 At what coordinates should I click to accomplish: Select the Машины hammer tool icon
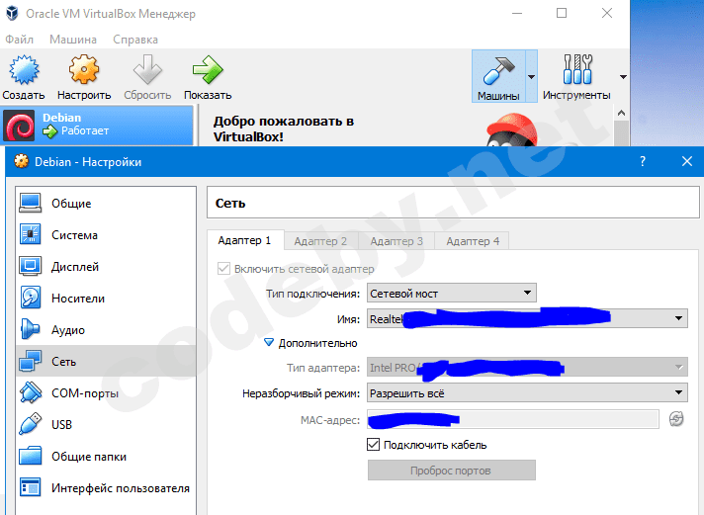(497, 71)
